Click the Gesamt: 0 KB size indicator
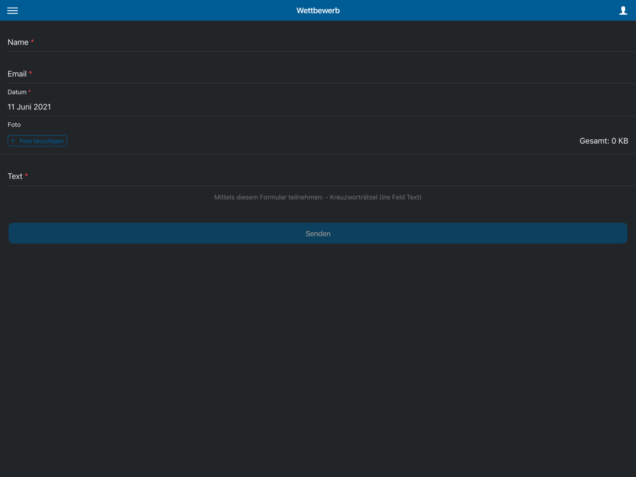The height and width of the screenshot is (477, 636). (x=604, y=141)
